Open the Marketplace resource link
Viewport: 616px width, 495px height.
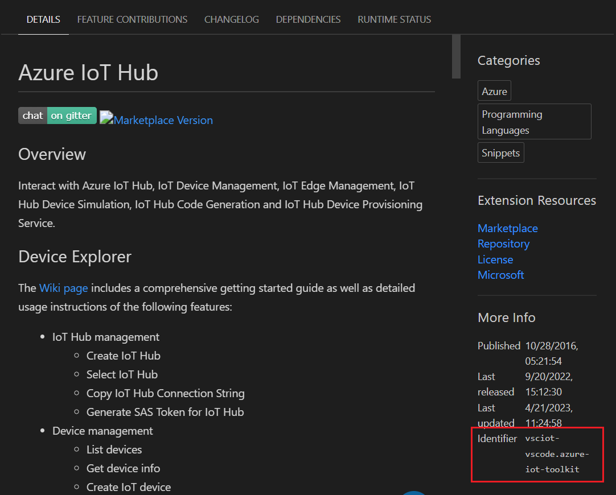[507, 228]
